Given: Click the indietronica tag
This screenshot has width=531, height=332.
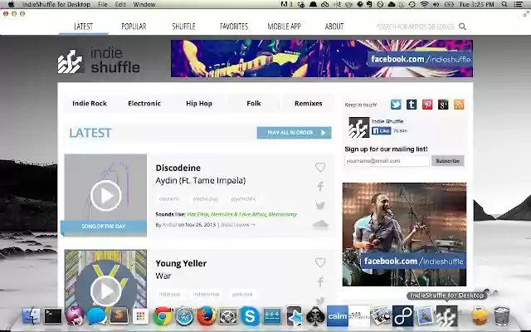Looking at the screenshot, I should pyautogui.click(x=206, y=294).
